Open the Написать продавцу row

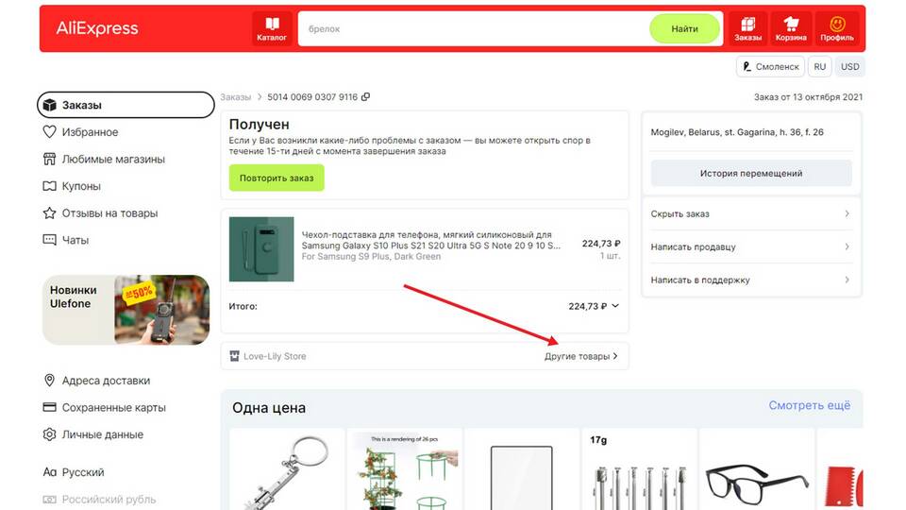(750, 246)
